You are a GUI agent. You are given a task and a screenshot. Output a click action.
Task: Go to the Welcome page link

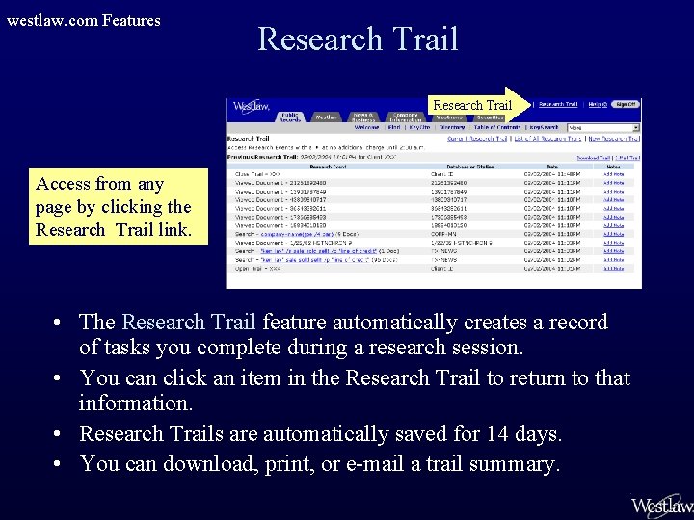[x=366, y=127]
